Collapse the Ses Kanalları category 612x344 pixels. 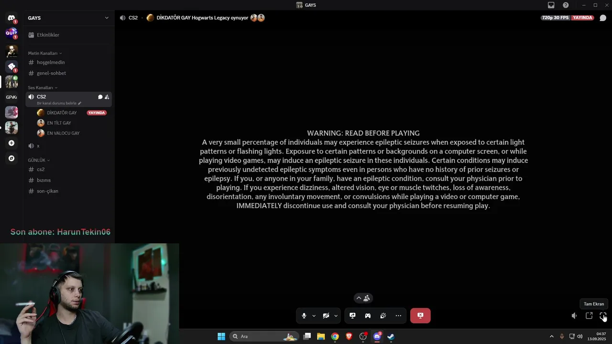(43, 87)
